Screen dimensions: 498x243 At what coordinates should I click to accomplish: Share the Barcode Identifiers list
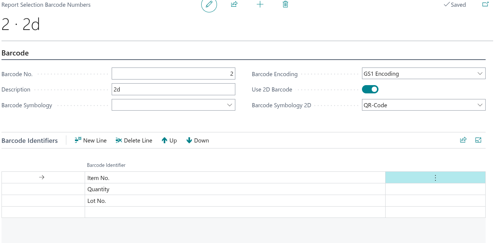[x=463, y=140]
